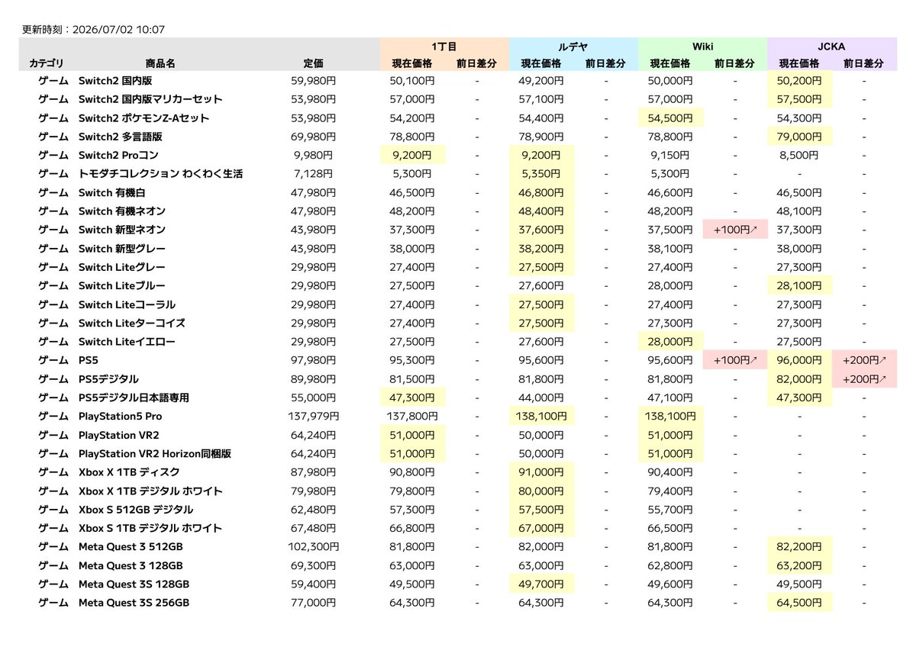Click the JCKA price 96,000円
The height and width of the screenshot is (647, 916).
[x=799, y=360]
